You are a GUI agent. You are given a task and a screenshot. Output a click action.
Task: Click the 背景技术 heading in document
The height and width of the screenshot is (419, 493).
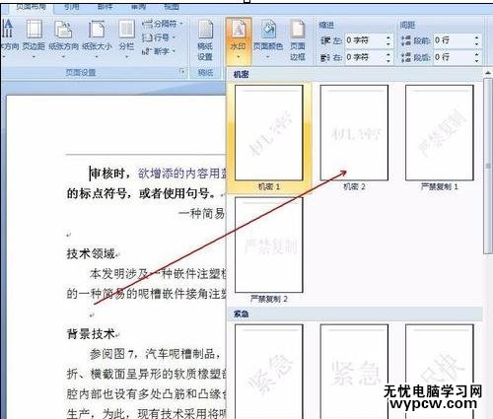(91, 334)
